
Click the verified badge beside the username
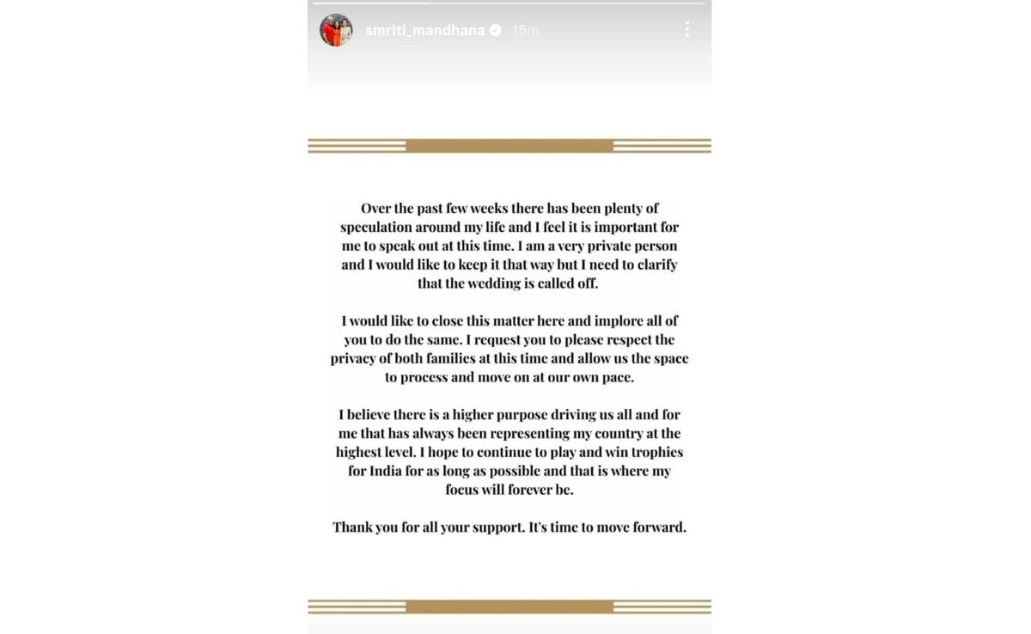click(496, 30)
